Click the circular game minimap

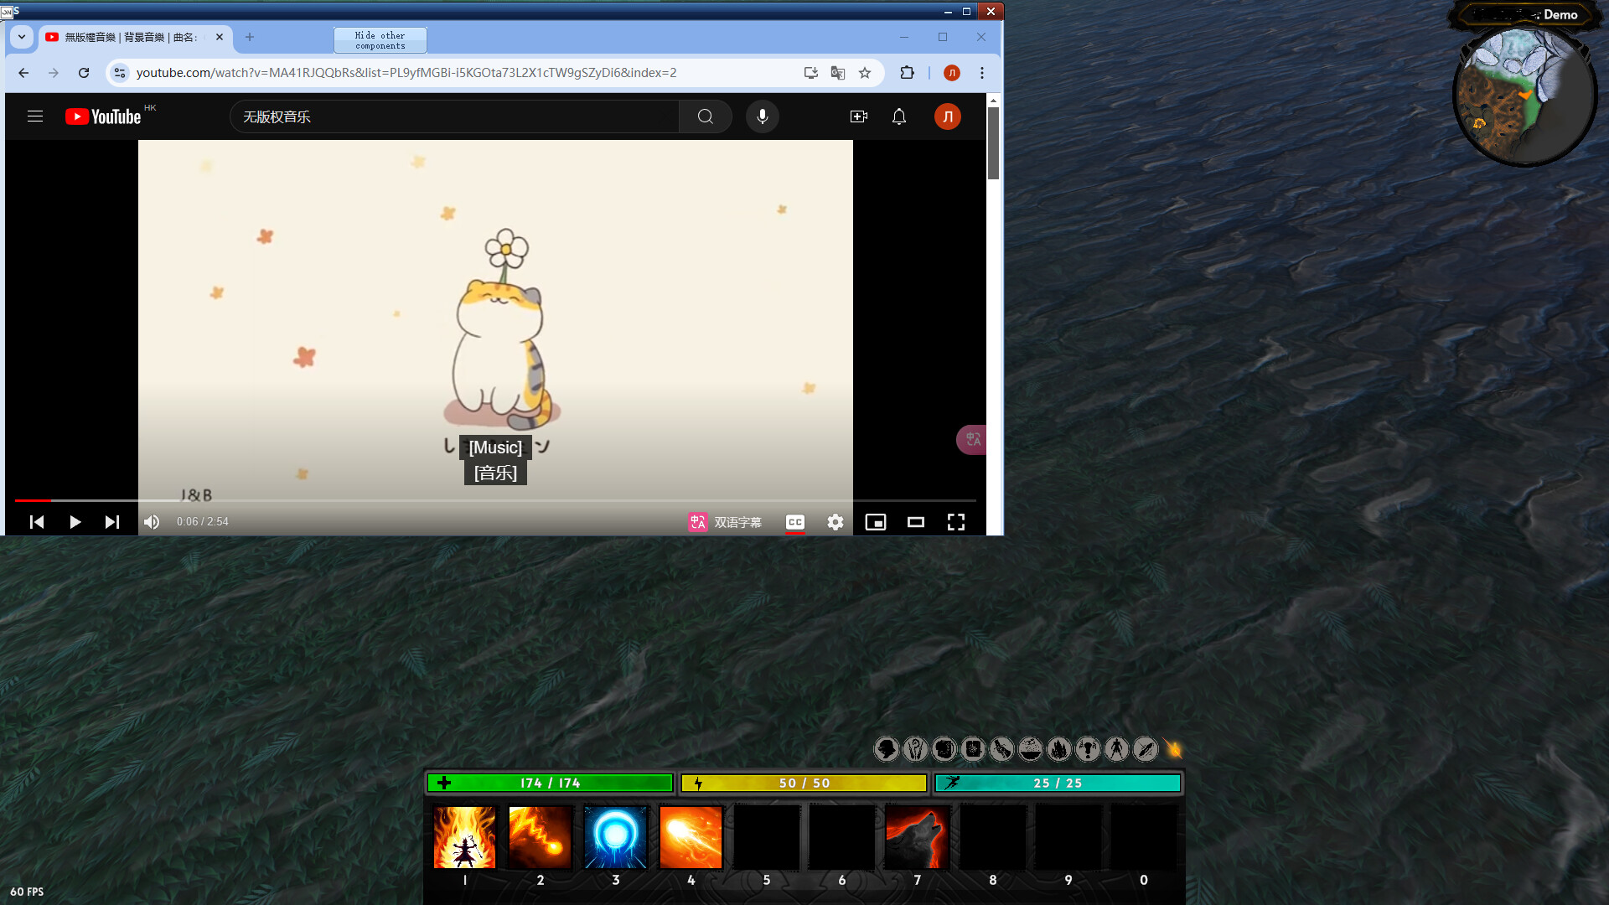(x=1524, y=95)
